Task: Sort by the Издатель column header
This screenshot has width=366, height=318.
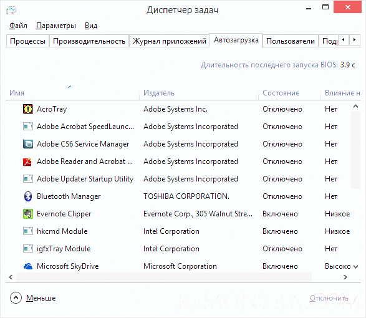Action: pos(159,93)
